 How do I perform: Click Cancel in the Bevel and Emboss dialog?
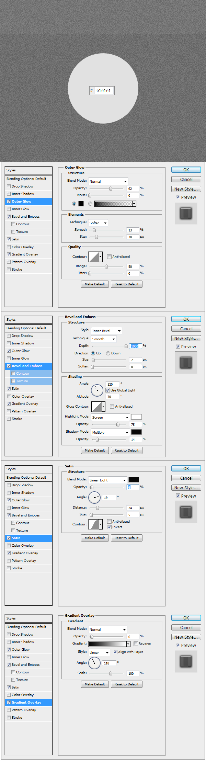coord(186,329)
